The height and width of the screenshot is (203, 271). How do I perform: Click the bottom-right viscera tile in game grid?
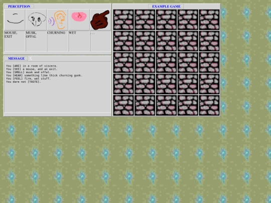coord(209,105)
